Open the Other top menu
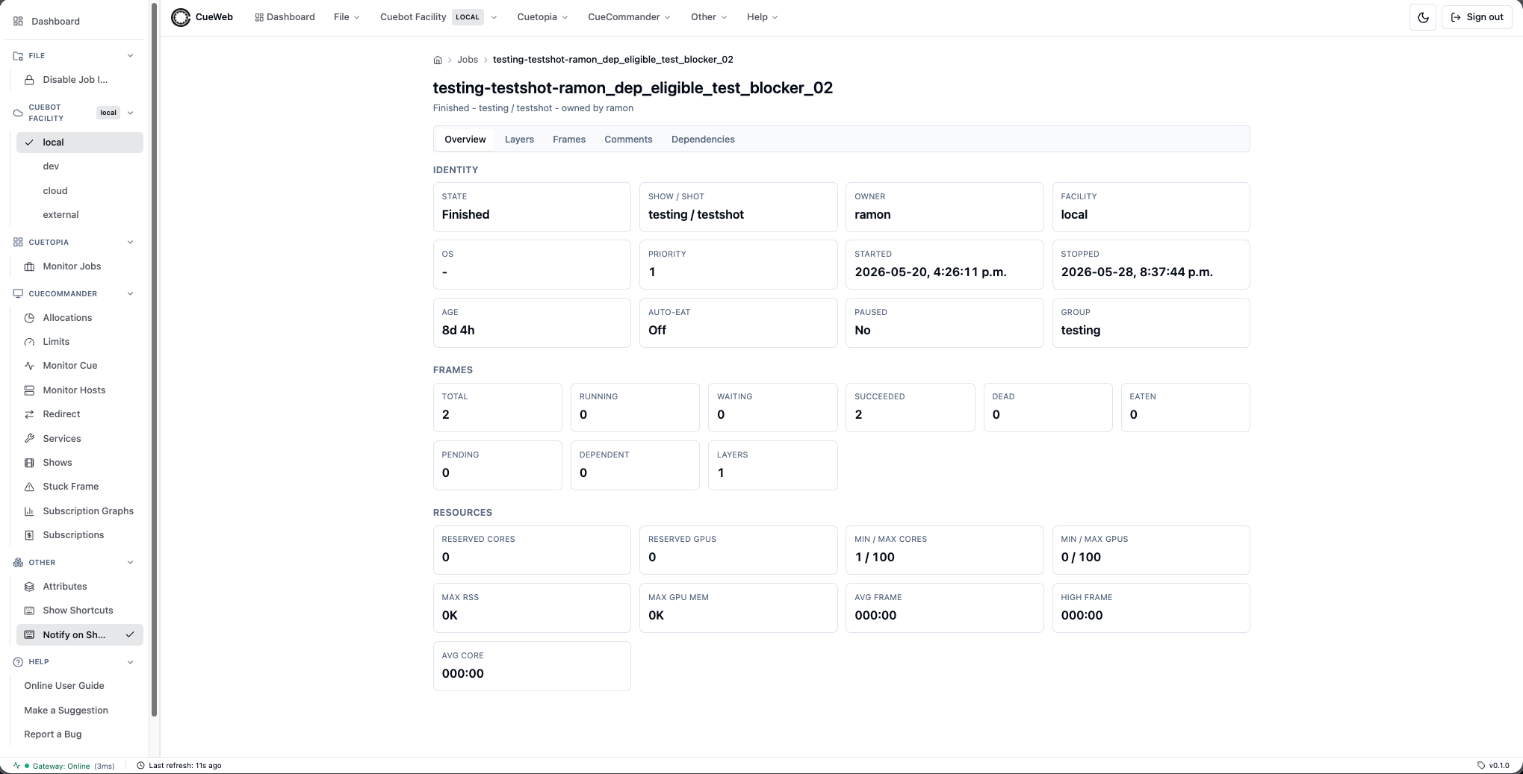The height and width of the screenshot is (774, 1523). point(709,17)
